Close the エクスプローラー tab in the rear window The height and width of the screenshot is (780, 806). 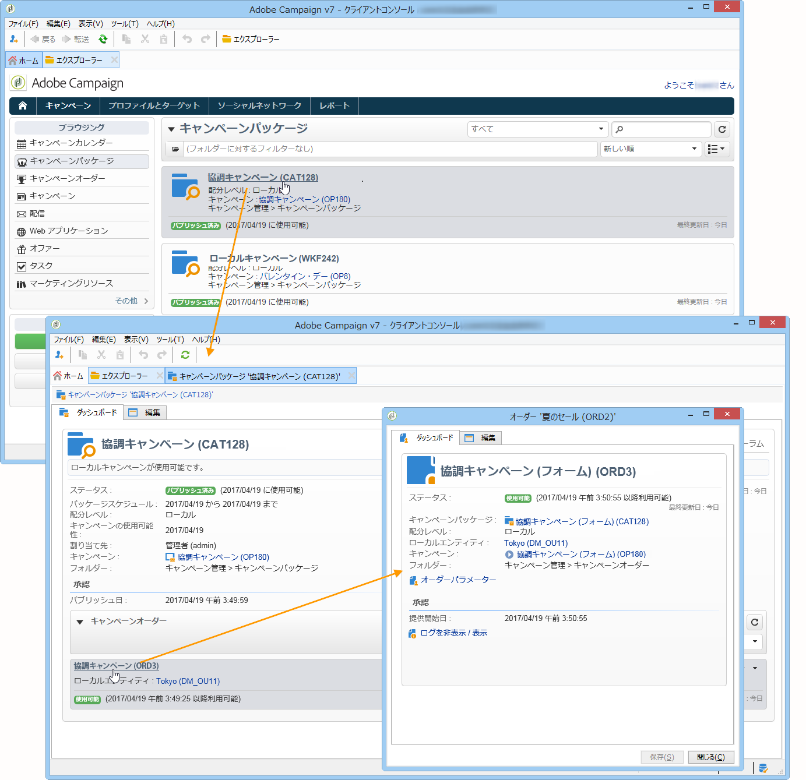[114, 59]
